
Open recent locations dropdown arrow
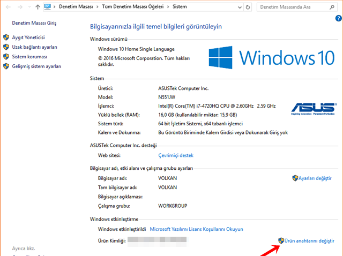click(29, 7)
